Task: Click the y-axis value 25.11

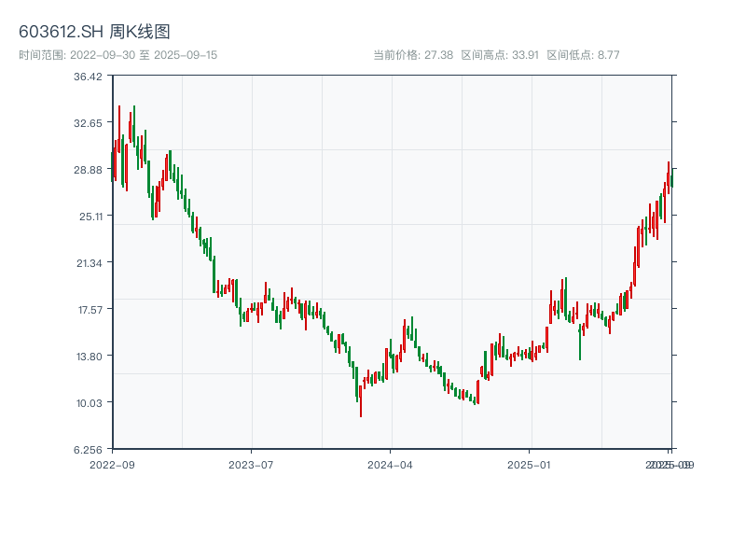Action: [90, 217]
